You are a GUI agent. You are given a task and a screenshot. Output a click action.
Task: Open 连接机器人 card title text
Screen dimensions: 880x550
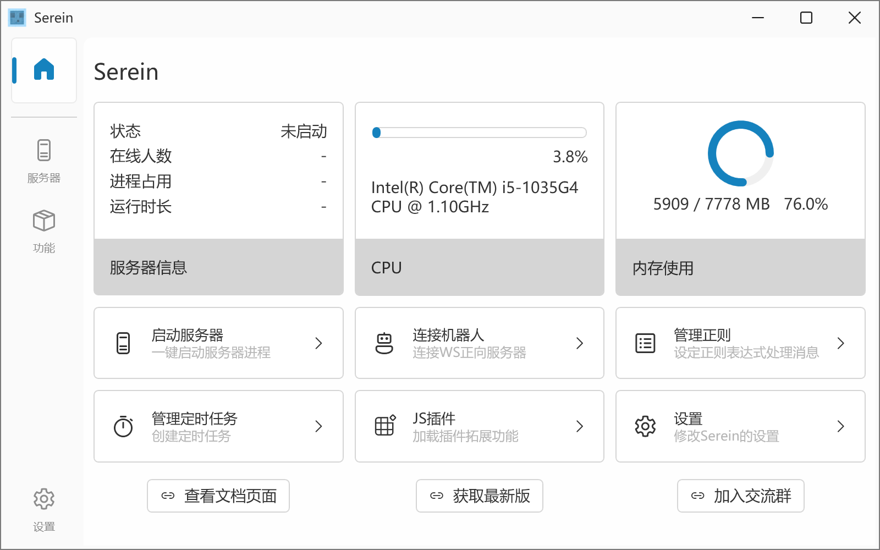point(448,335)
